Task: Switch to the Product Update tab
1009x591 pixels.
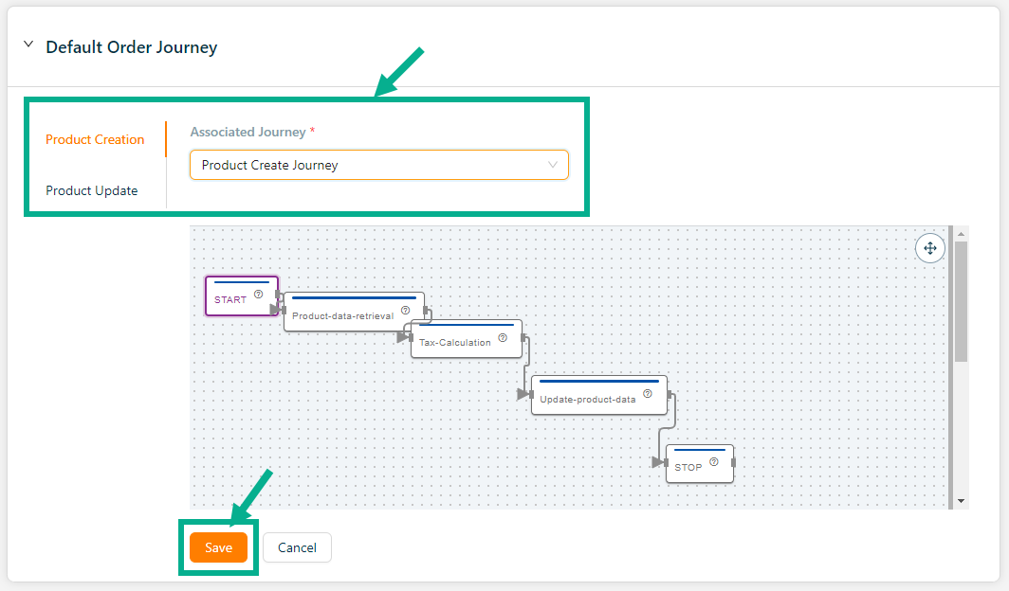Action: coord(92,190)
